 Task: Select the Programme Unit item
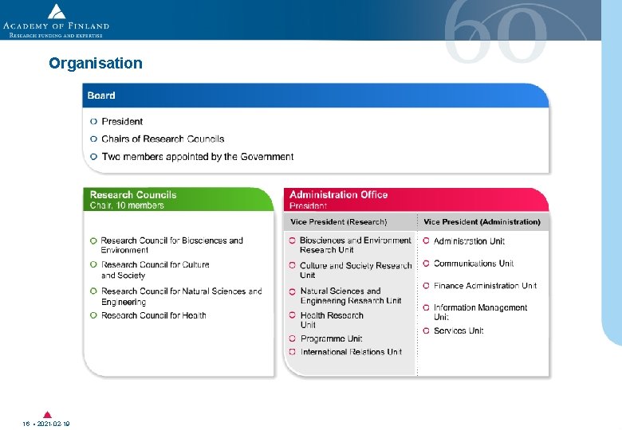point(331,338)
